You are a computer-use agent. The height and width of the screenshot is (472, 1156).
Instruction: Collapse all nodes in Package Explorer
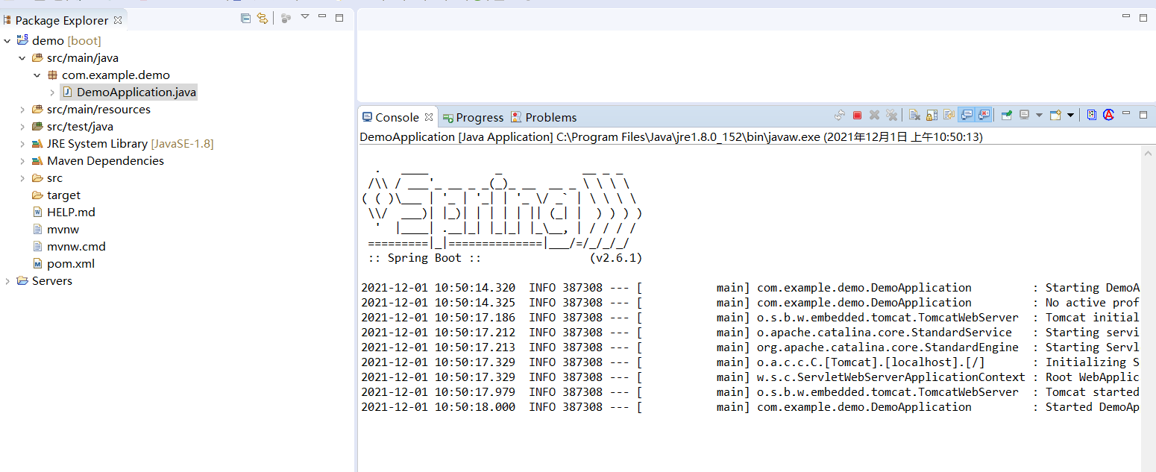pyautogui.click(x=245, y=18)
